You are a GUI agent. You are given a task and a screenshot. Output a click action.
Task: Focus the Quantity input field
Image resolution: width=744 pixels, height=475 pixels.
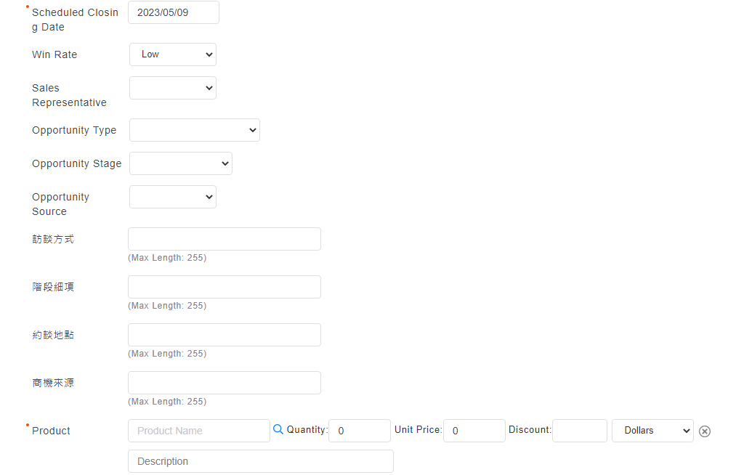[x=360, y=431]
